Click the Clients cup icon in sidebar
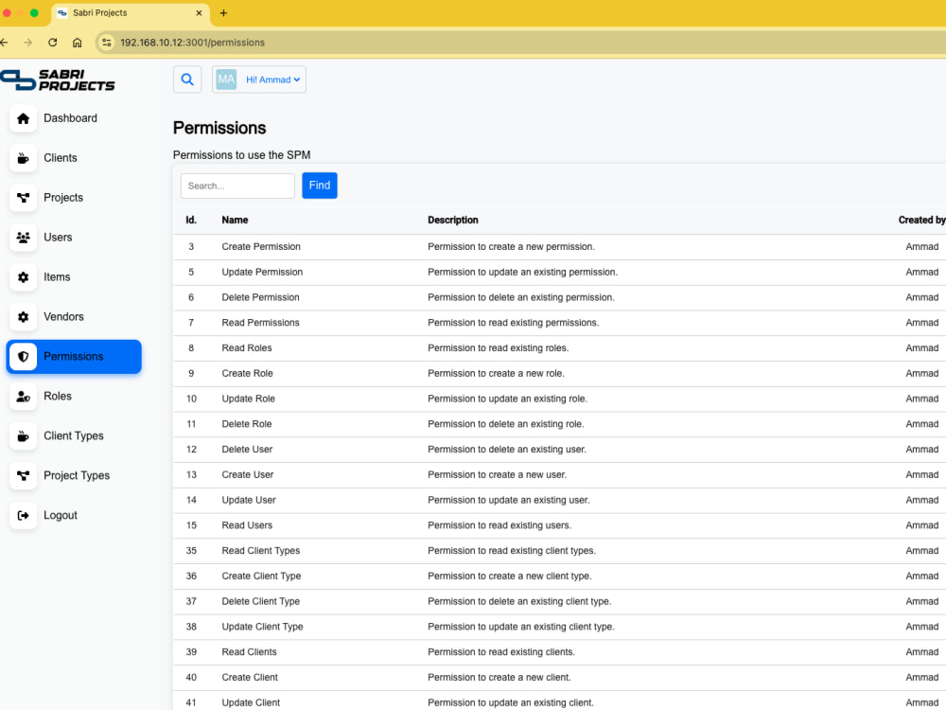Image resolution: width=946 pixels, height=710 pixels. click(x=23, y=158)
